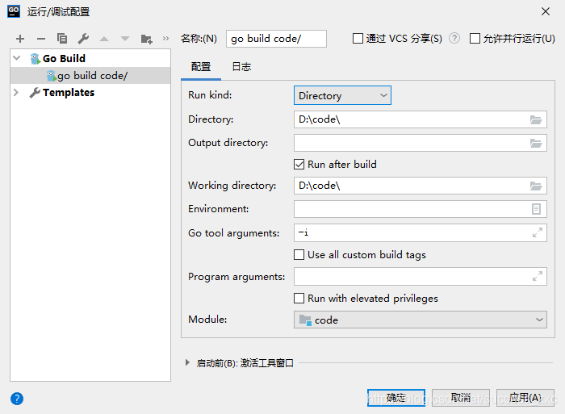The image size is (565, 414).
Task: Browse for Output directory using its folder icon
Action: 536,144
